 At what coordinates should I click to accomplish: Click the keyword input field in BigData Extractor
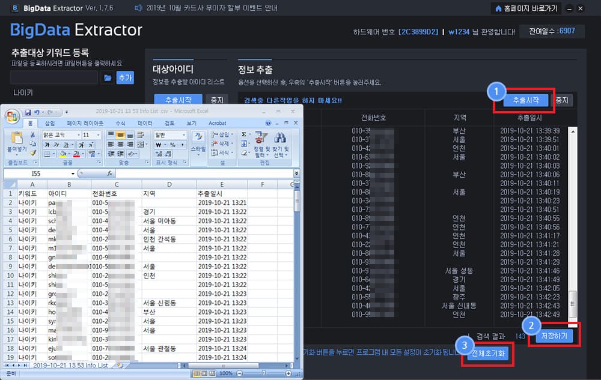[54, 77]
